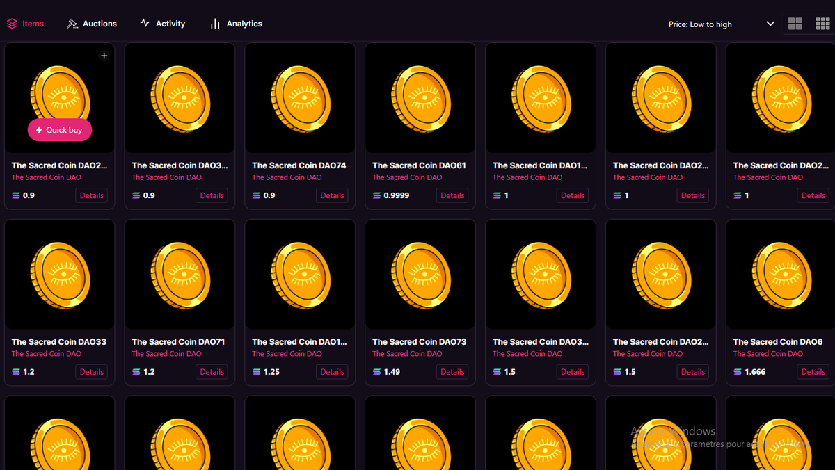
Task: Open collection link under the DAO74 title
Action: 287,177
